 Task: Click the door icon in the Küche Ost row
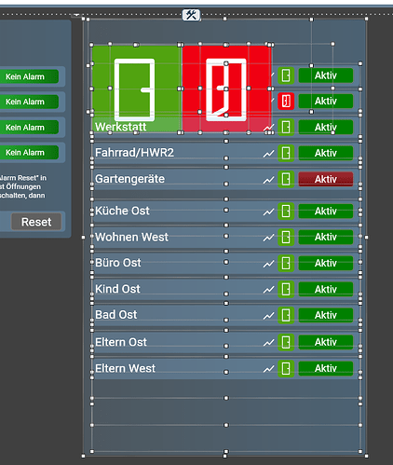click(286, 212)
